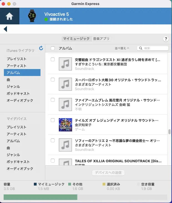Click the magnifier icon in the search box
The image size is (172, 203).
(x=141, y=48)
